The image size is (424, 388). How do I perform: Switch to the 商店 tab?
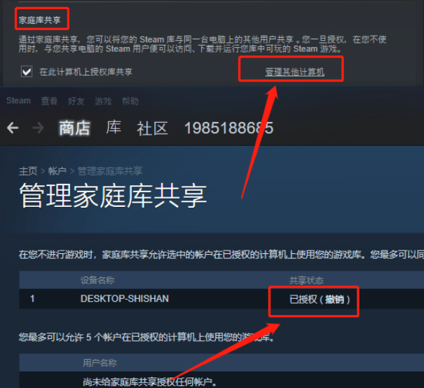[x=74, y=128]
